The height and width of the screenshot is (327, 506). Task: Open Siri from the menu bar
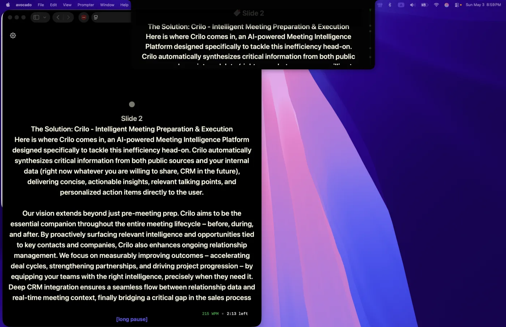point(447,5)
